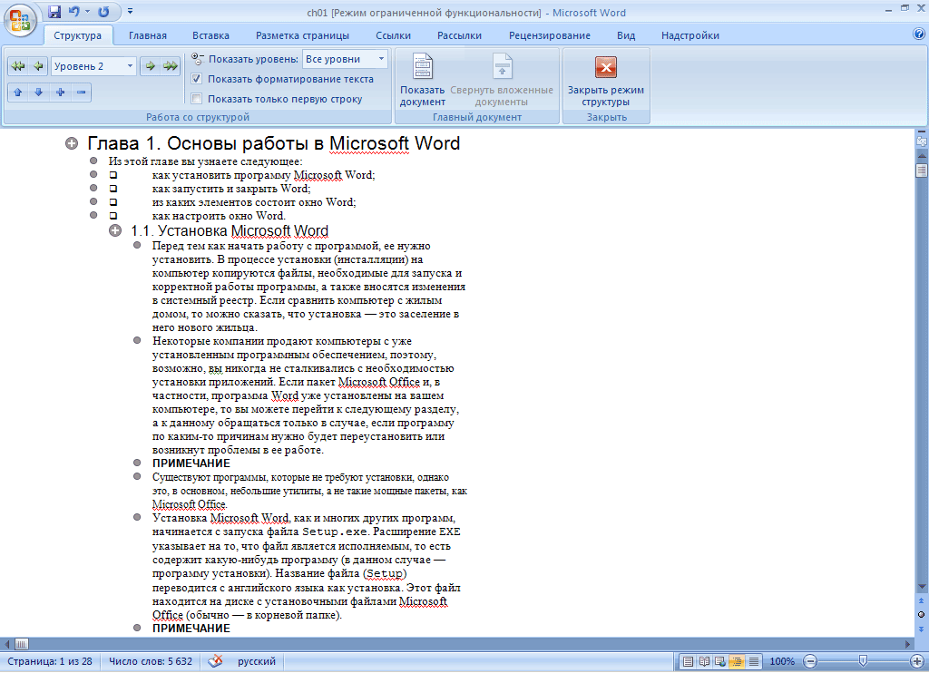The height and width of the screenshot is (673, 929).
Task: Open Word Help question mark icon
Action: click(x=919, y=34)
